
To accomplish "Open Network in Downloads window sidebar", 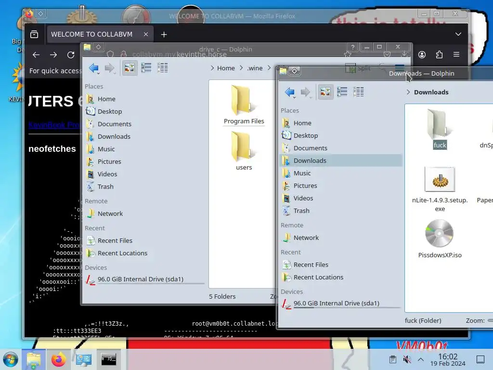I will (x=341, y=238).
